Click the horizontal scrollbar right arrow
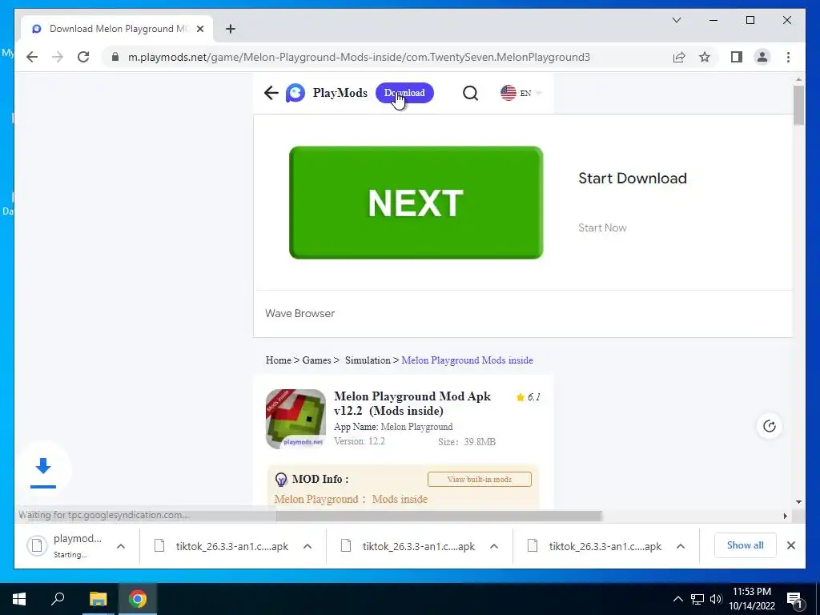Viewport: 820px width, 615px height. coord(785,517)
